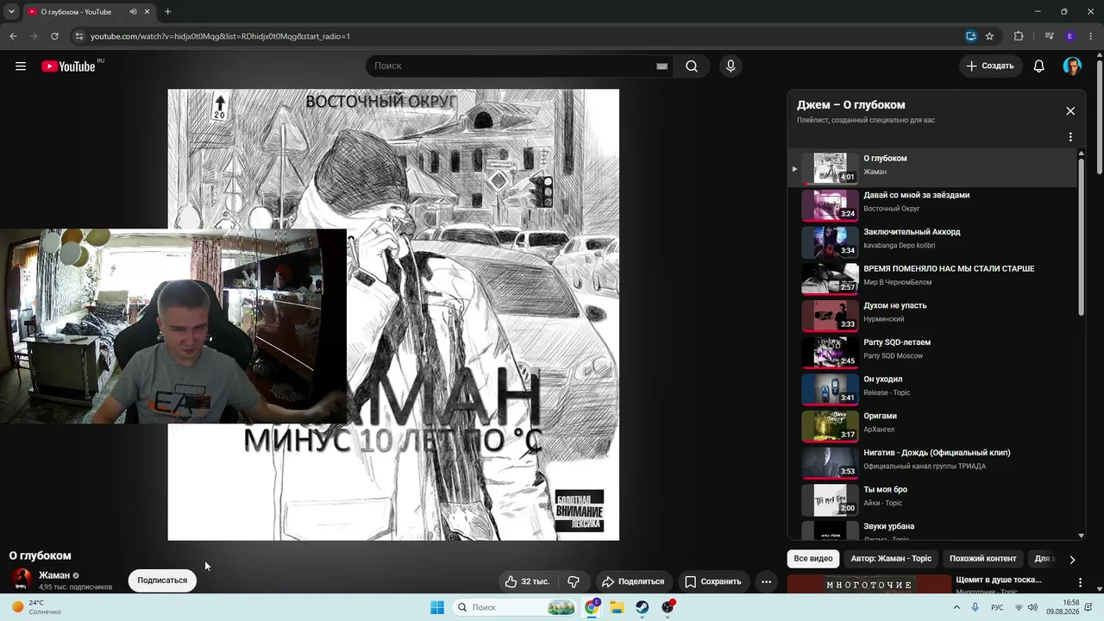Viewport: 1104px width, 621px height.
Task: Open Chrome media controls icon
Action: click(1049, 36)
